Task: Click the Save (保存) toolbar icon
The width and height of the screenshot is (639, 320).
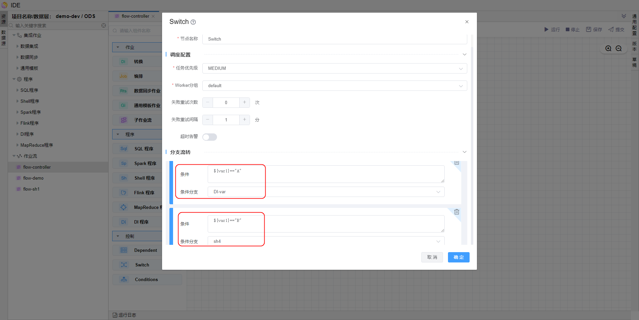Action: [x=588, y=30]
